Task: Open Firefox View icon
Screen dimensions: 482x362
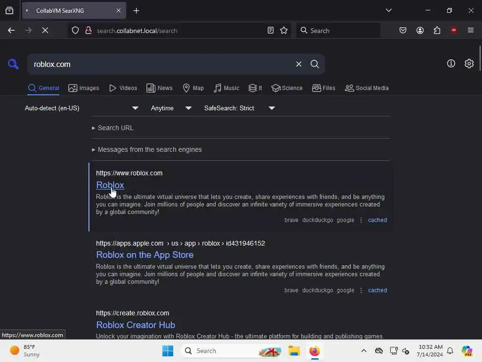Action: pos(9,11)
